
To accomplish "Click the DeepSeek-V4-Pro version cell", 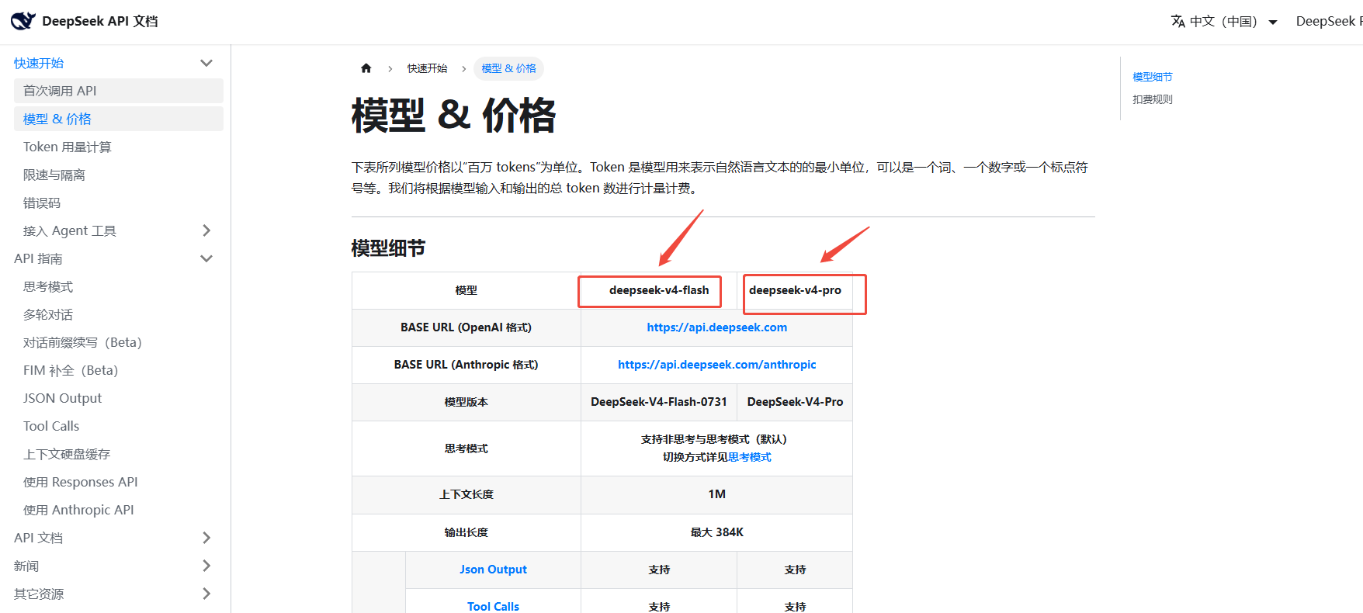I will 795,402.
